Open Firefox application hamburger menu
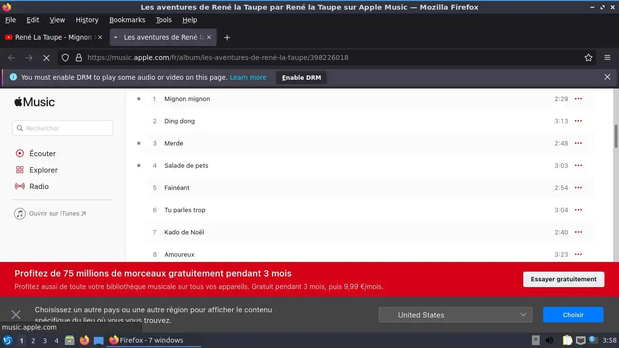 [x=607, y=58]
